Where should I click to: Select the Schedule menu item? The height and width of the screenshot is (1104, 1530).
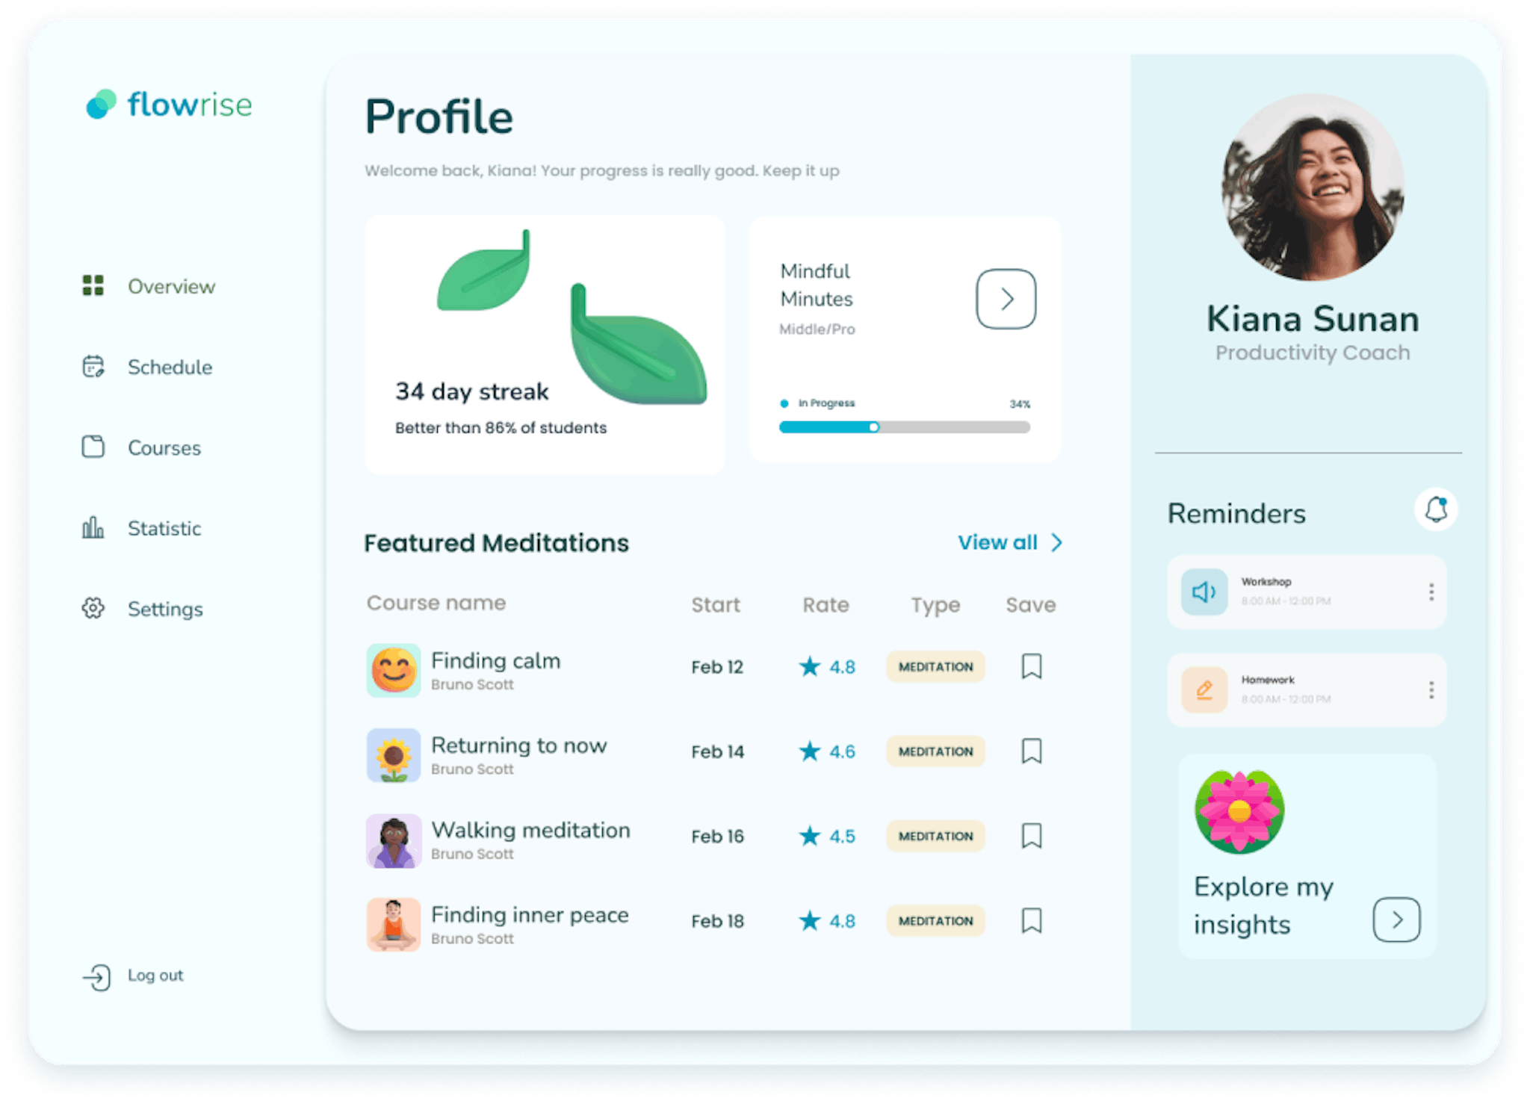[169, 367]
